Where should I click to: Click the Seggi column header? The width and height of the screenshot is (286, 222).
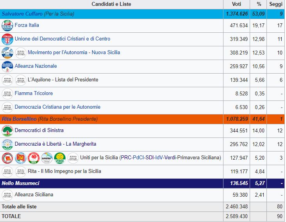point(276,4)
